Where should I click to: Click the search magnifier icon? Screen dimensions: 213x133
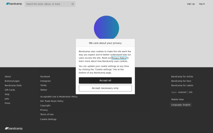[x=73, y=4]
